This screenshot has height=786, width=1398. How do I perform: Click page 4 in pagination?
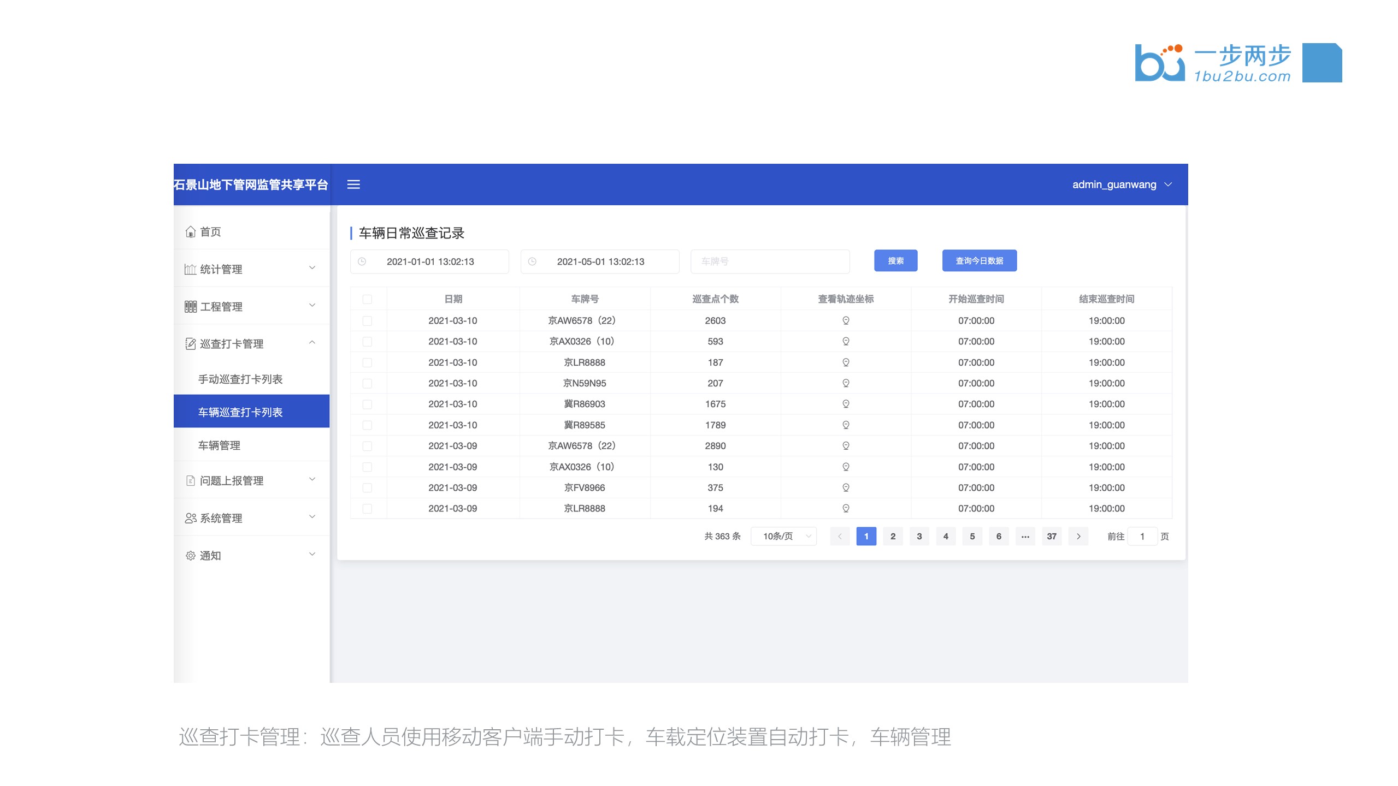946,537
